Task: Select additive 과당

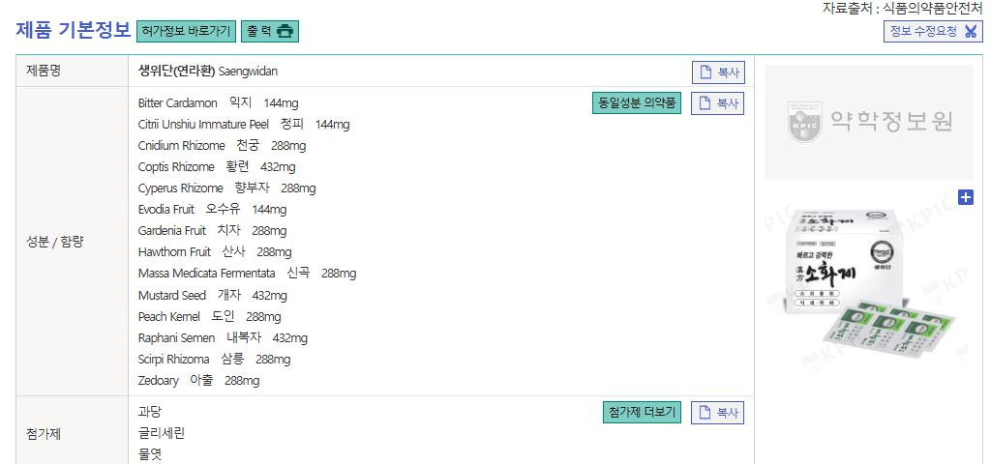Action: 150,412
